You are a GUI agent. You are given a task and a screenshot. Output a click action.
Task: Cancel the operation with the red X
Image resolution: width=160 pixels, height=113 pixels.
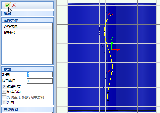(14, 5)
